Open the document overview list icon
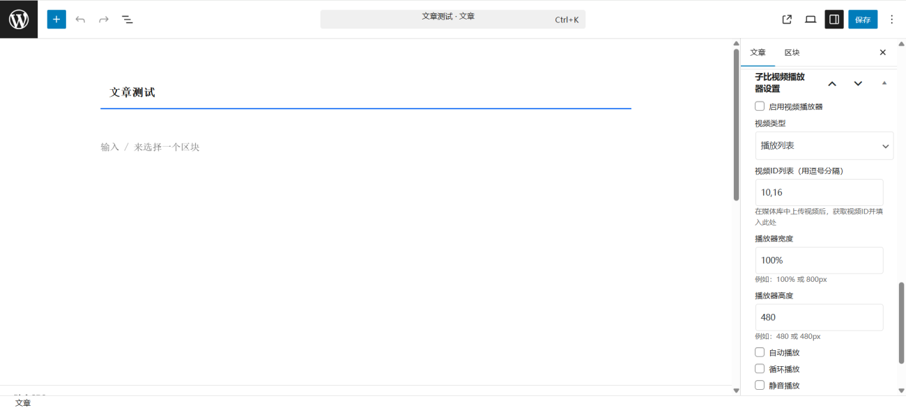906x410 pixels. [x=128, y=19]
